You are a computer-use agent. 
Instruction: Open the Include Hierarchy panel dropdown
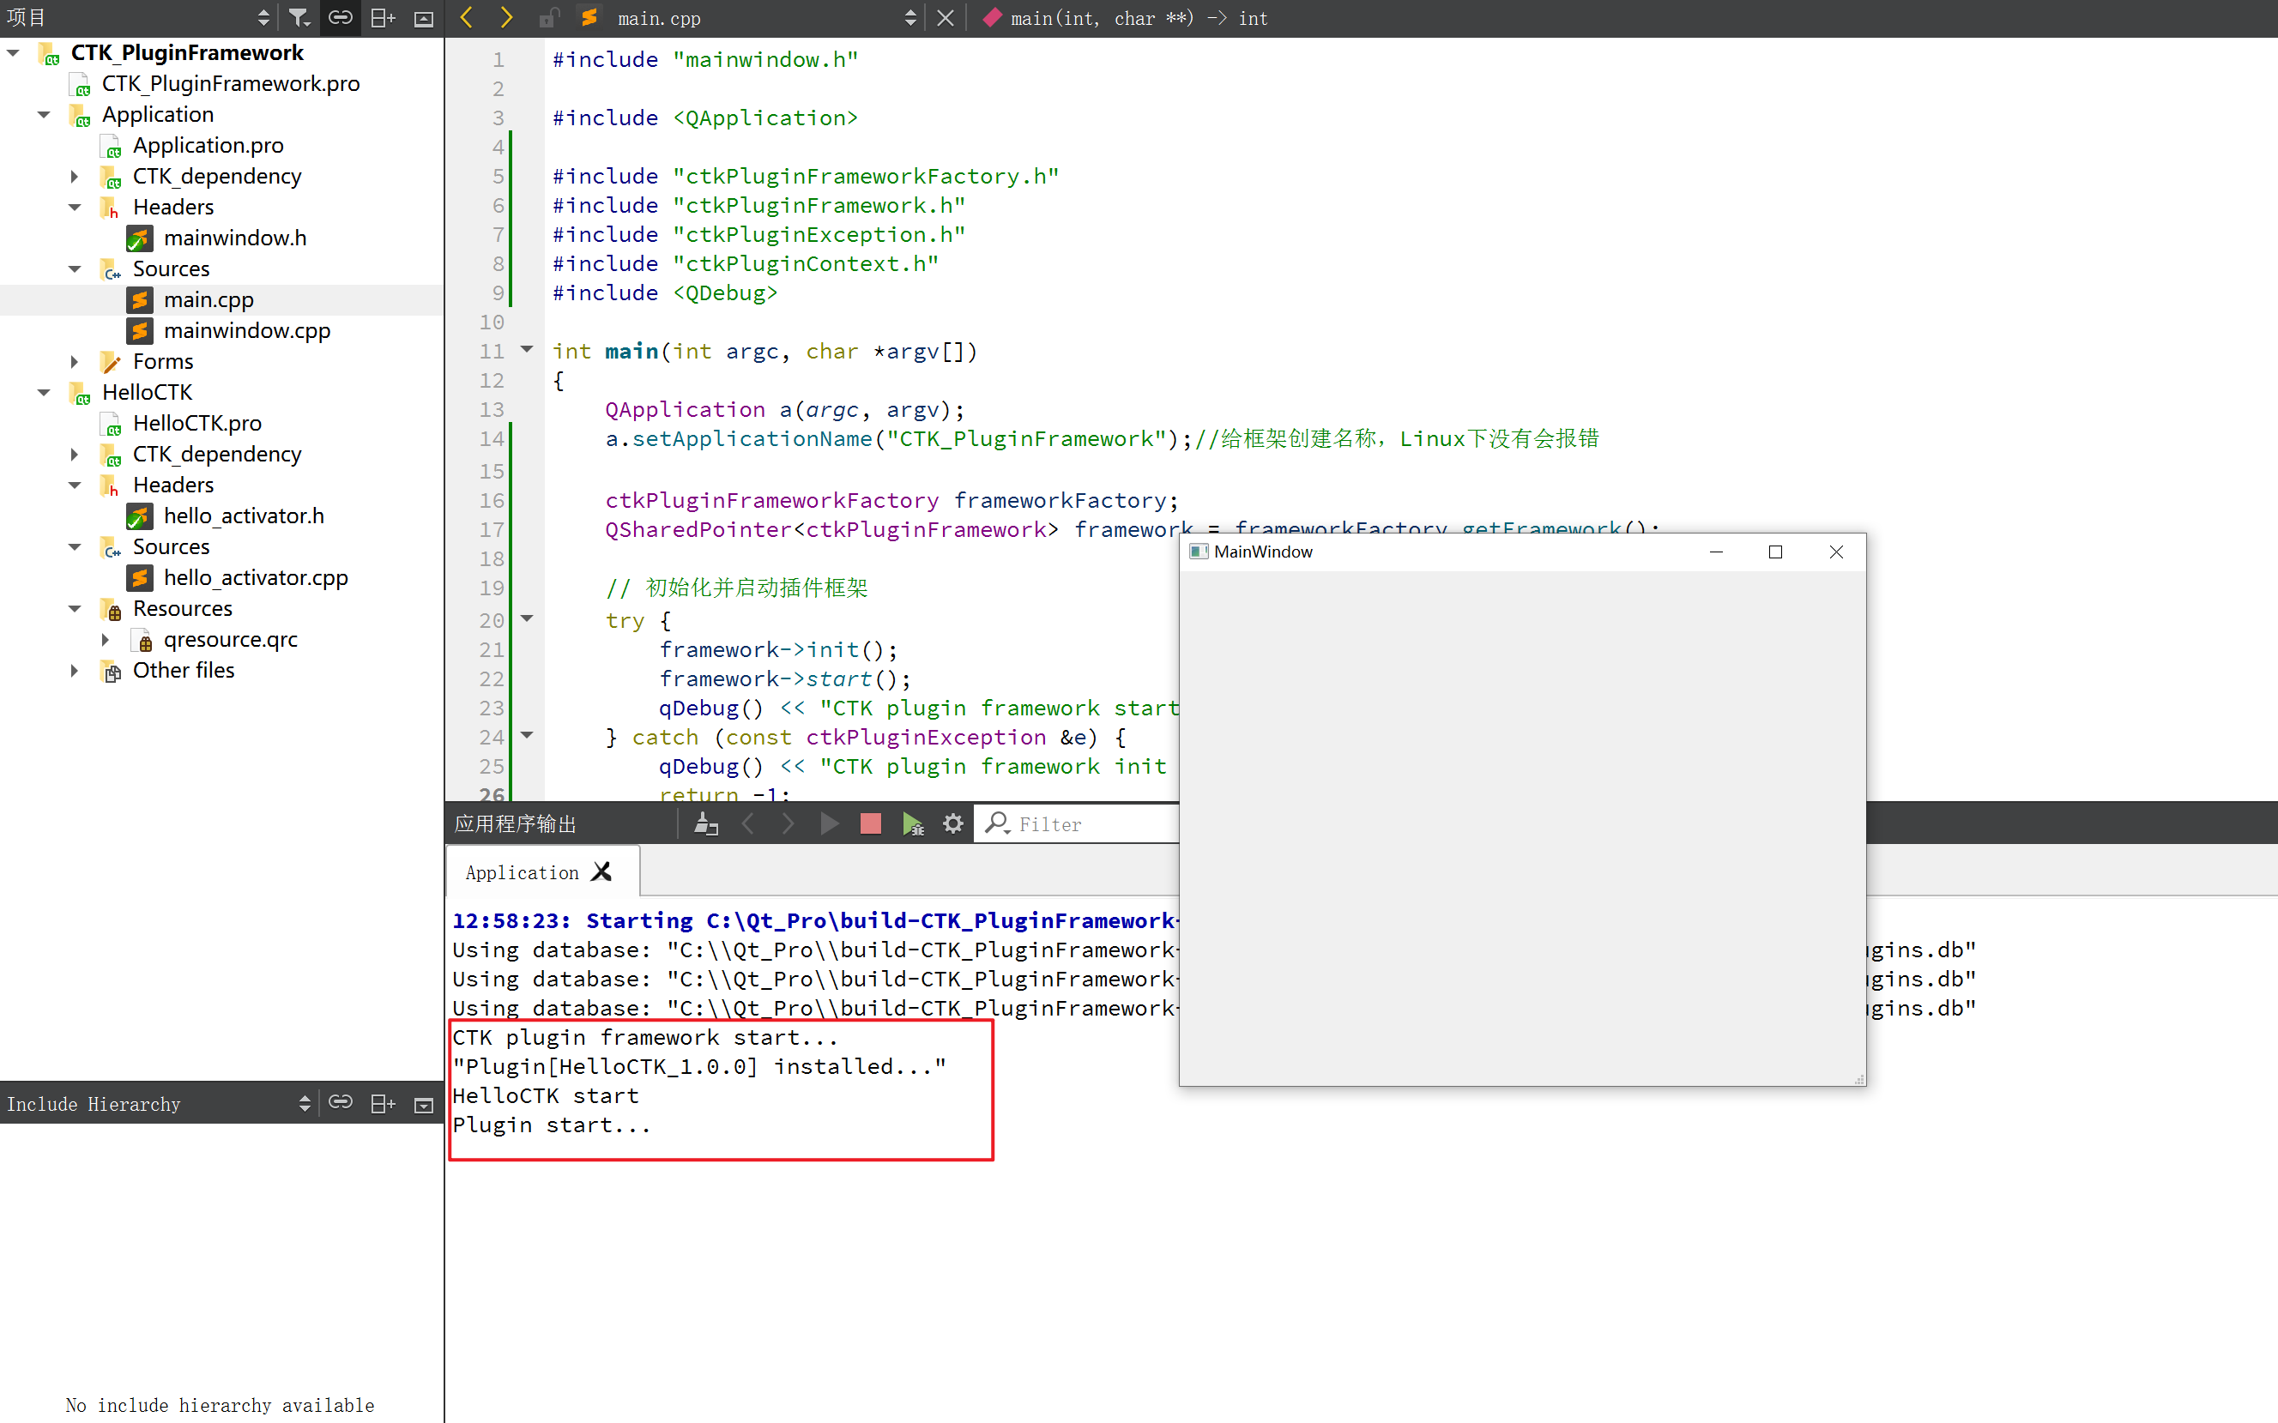[x=304, y=1103]
